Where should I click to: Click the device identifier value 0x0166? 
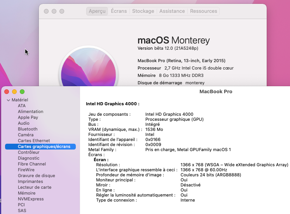[153, 139]
